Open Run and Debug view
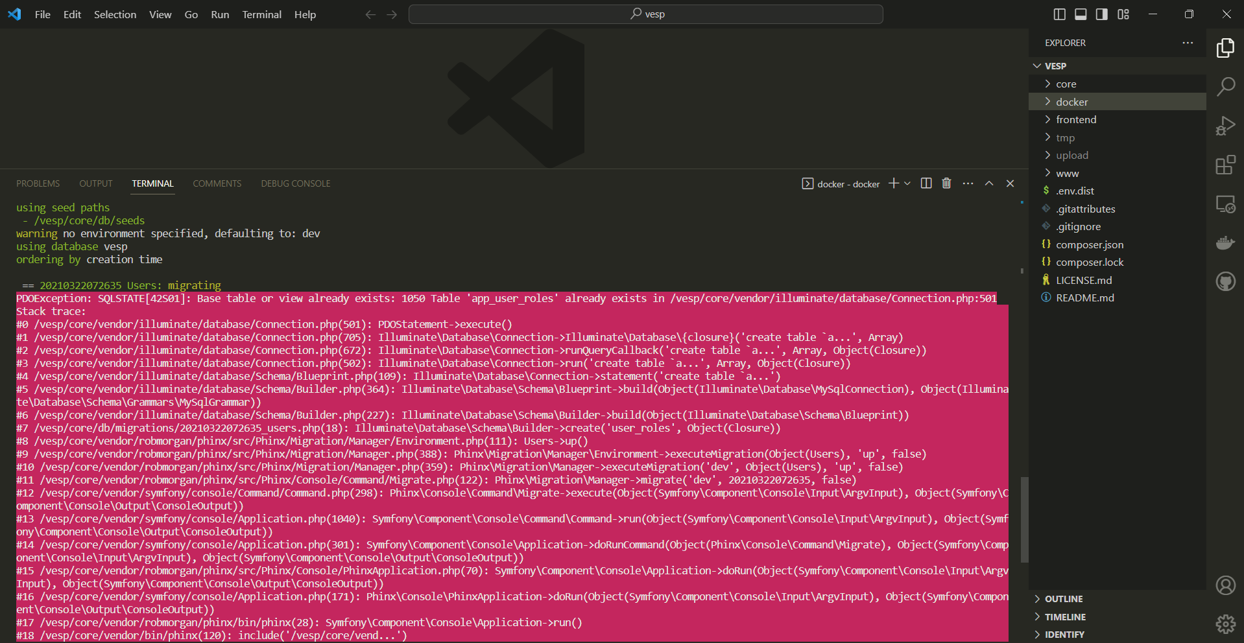Viewport: 1244px width, 643px height. pyautogui.click(x=1225, y=125)
